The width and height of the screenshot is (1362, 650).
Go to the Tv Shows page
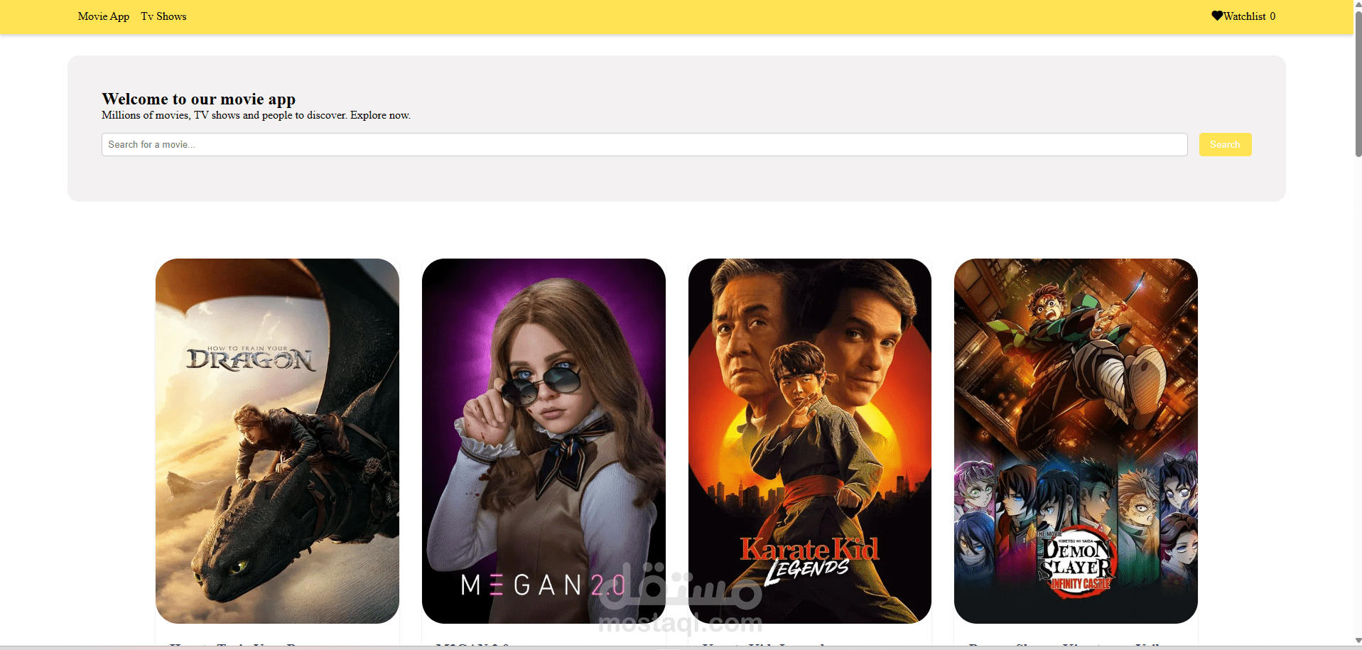click(163, 16)
